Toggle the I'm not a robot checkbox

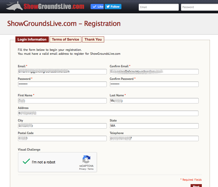click(x=26, y=162)
